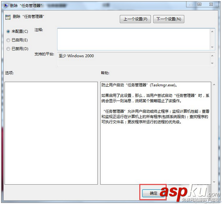Select the 已禁用(D) radio button
The width and height of the screenshot is (222, 204).
click(8, 49)
